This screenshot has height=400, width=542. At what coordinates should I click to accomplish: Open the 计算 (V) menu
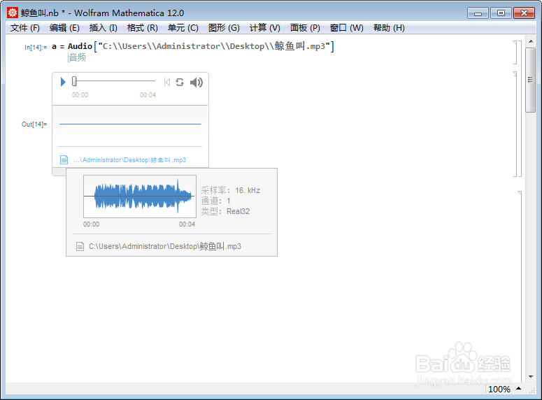[265, 28]
